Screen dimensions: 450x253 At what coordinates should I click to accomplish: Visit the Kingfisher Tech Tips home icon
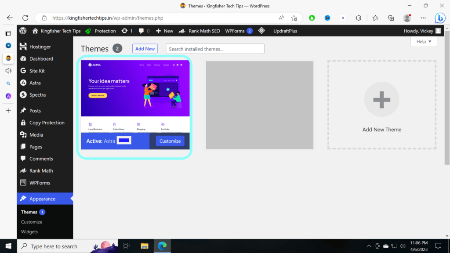(35, 31)
